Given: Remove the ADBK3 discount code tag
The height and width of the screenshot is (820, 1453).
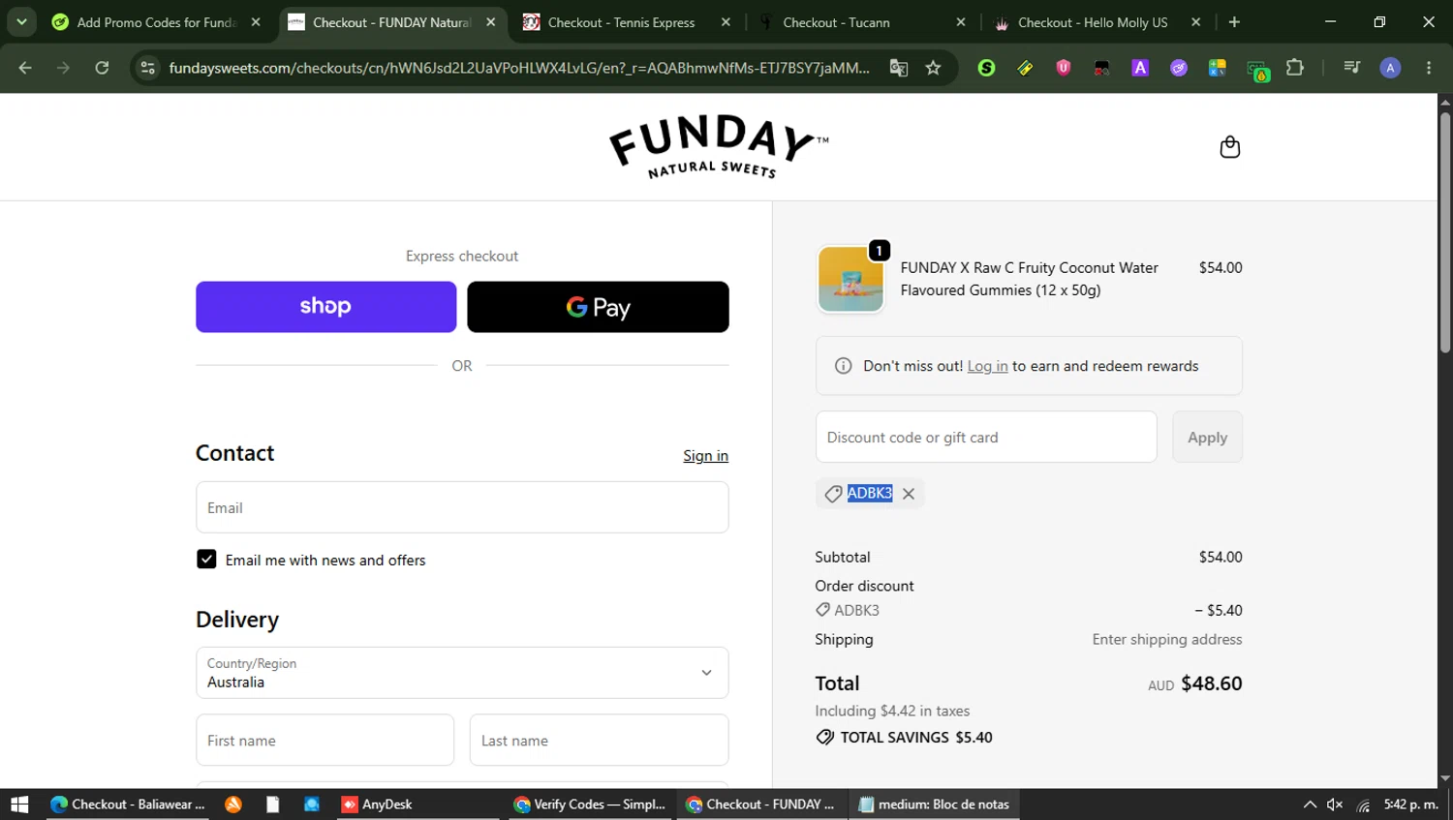Looking at the screenshot, I should [x=909, y=494].
